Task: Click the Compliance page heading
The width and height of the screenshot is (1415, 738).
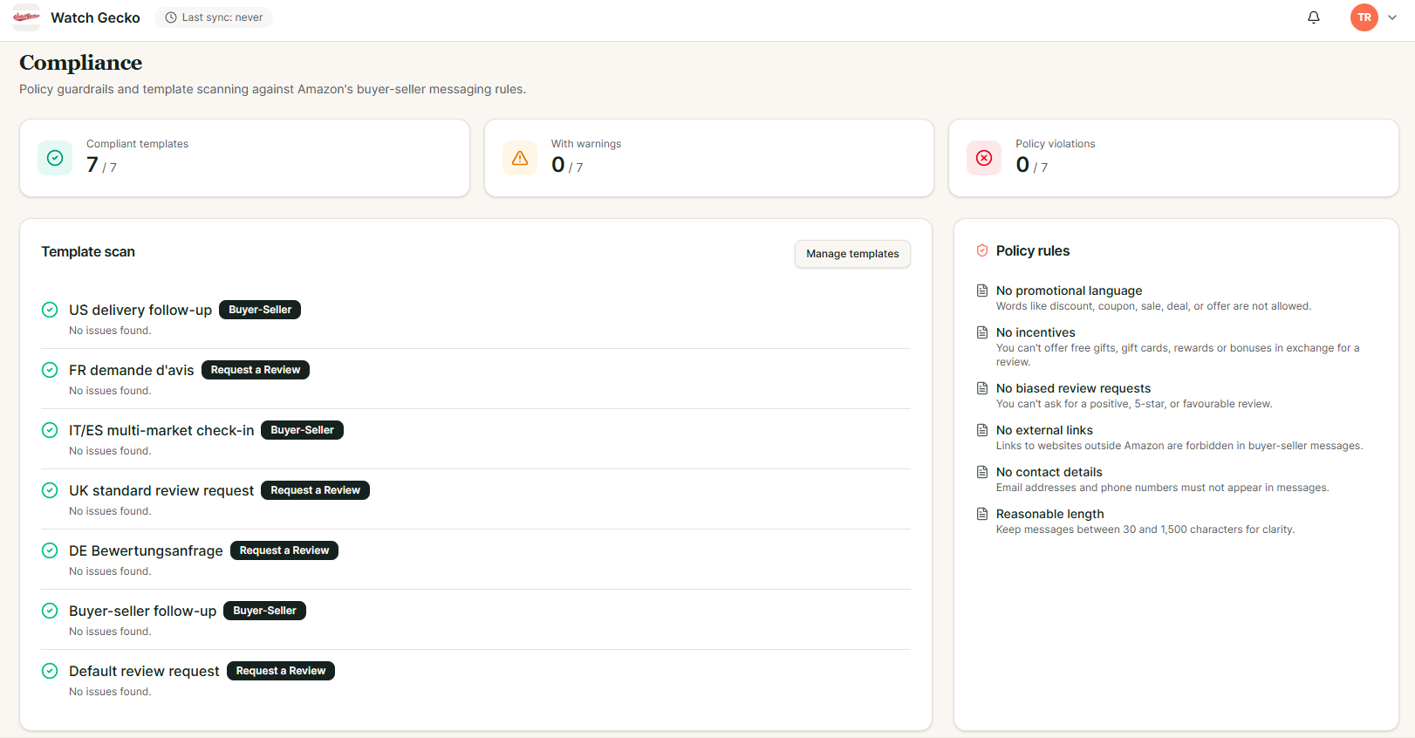Action: 80,63
